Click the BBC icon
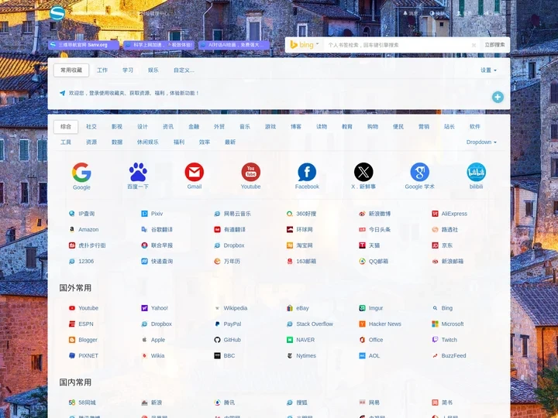 (217, 355)
